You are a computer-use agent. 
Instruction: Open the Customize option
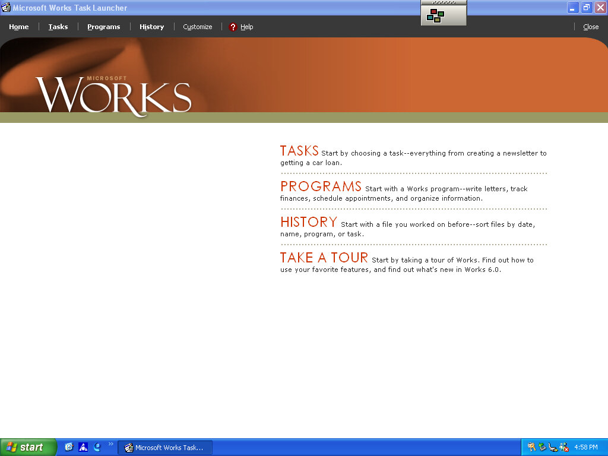(197, 27)
